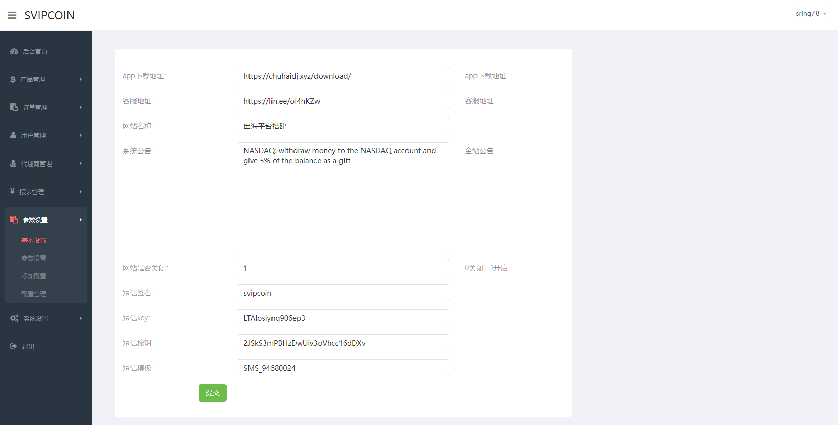Click the user icon next to 用户管理
This screenshot has height=425, width=838.
click(x=13, y=135)
